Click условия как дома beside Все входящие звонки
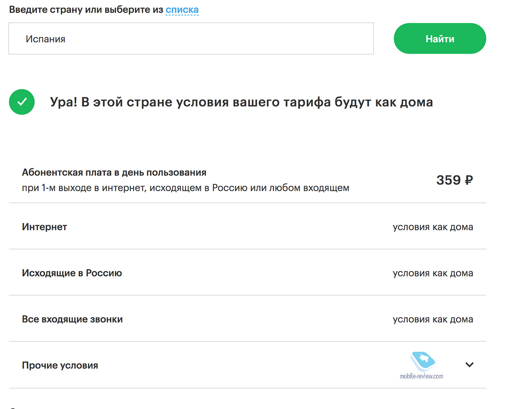 433,319
